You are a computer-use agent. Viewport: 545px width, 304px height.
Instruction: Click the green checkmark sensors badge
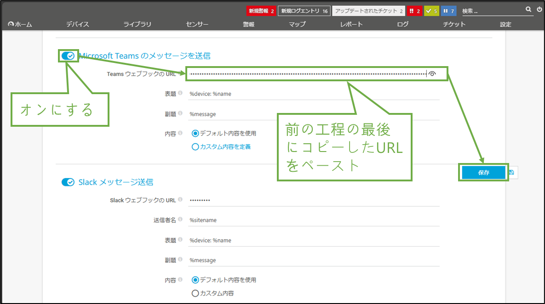click(x=431, y=11)
